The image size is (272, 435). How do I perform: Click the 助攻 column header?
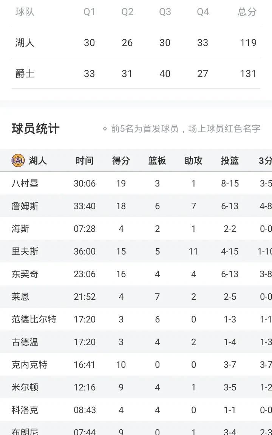[x=193, y=160]
